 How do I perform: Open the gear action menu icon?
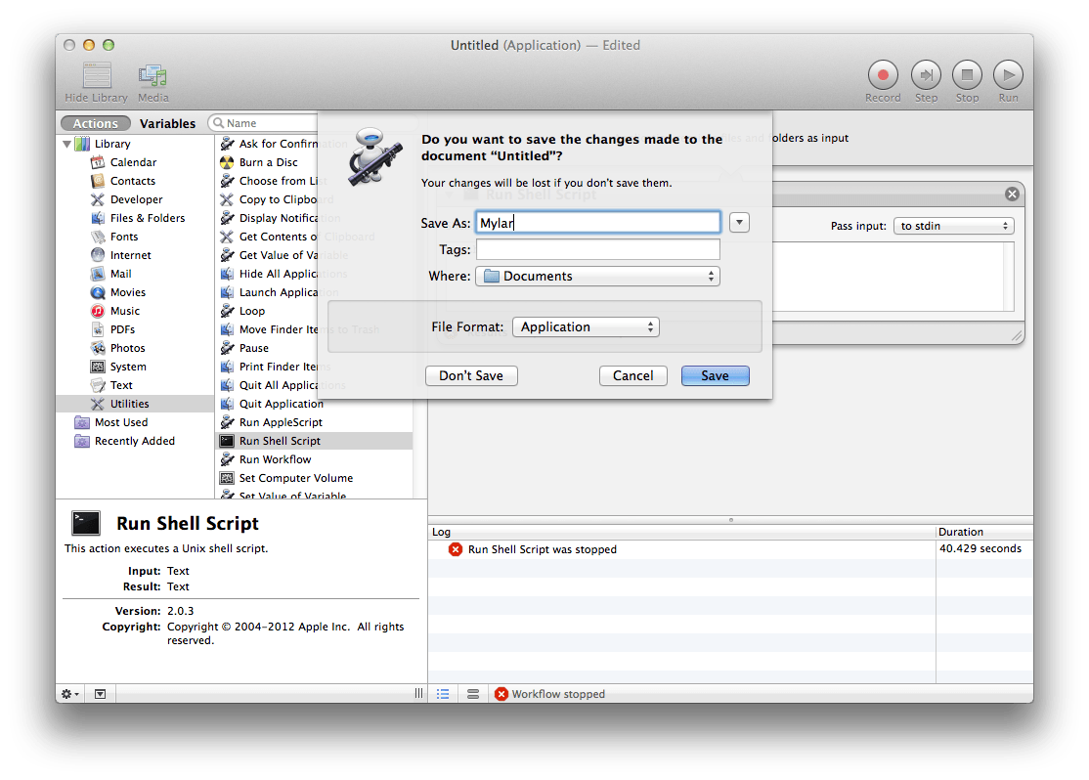70,694
